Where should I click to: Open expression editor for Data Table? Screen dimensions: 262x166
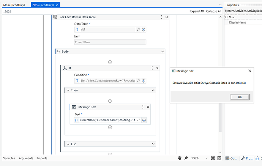138,30
